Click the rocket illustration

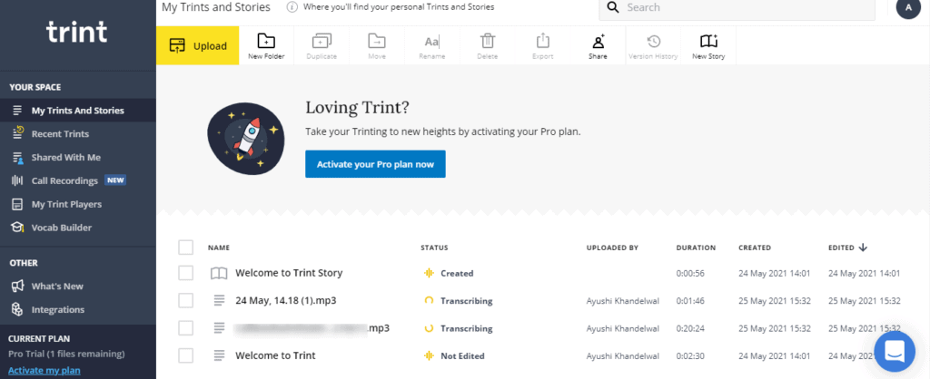tap(245, 141)
